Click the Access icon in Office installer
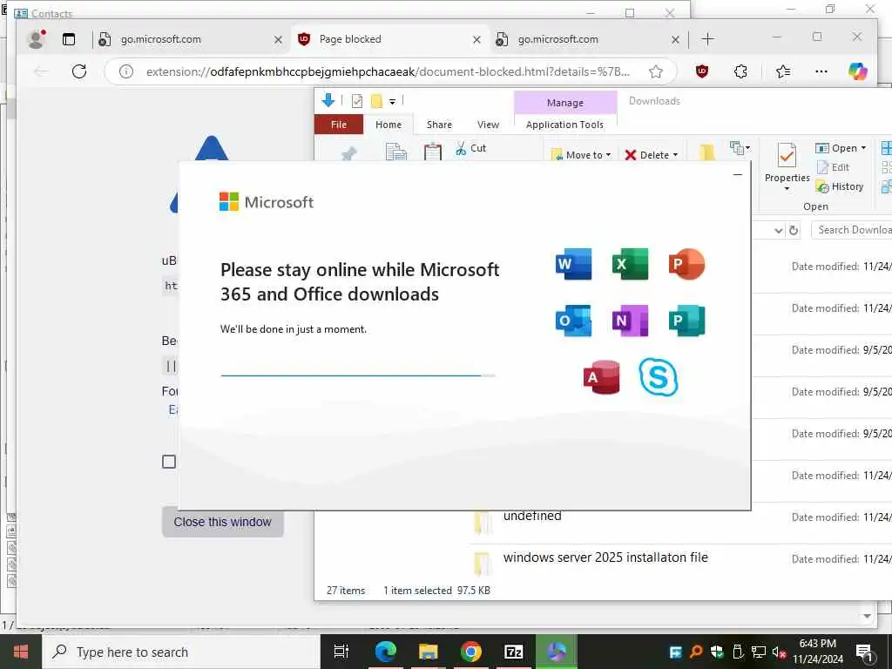892x669 pixels. coord(601,377)
